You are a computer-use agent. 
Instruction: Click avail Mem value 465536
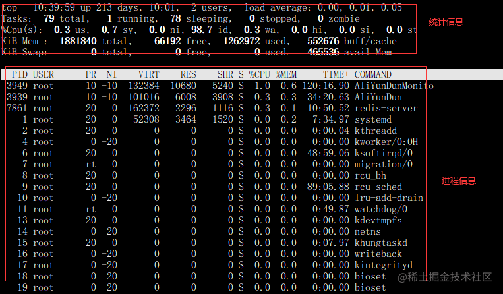point(323,52)
